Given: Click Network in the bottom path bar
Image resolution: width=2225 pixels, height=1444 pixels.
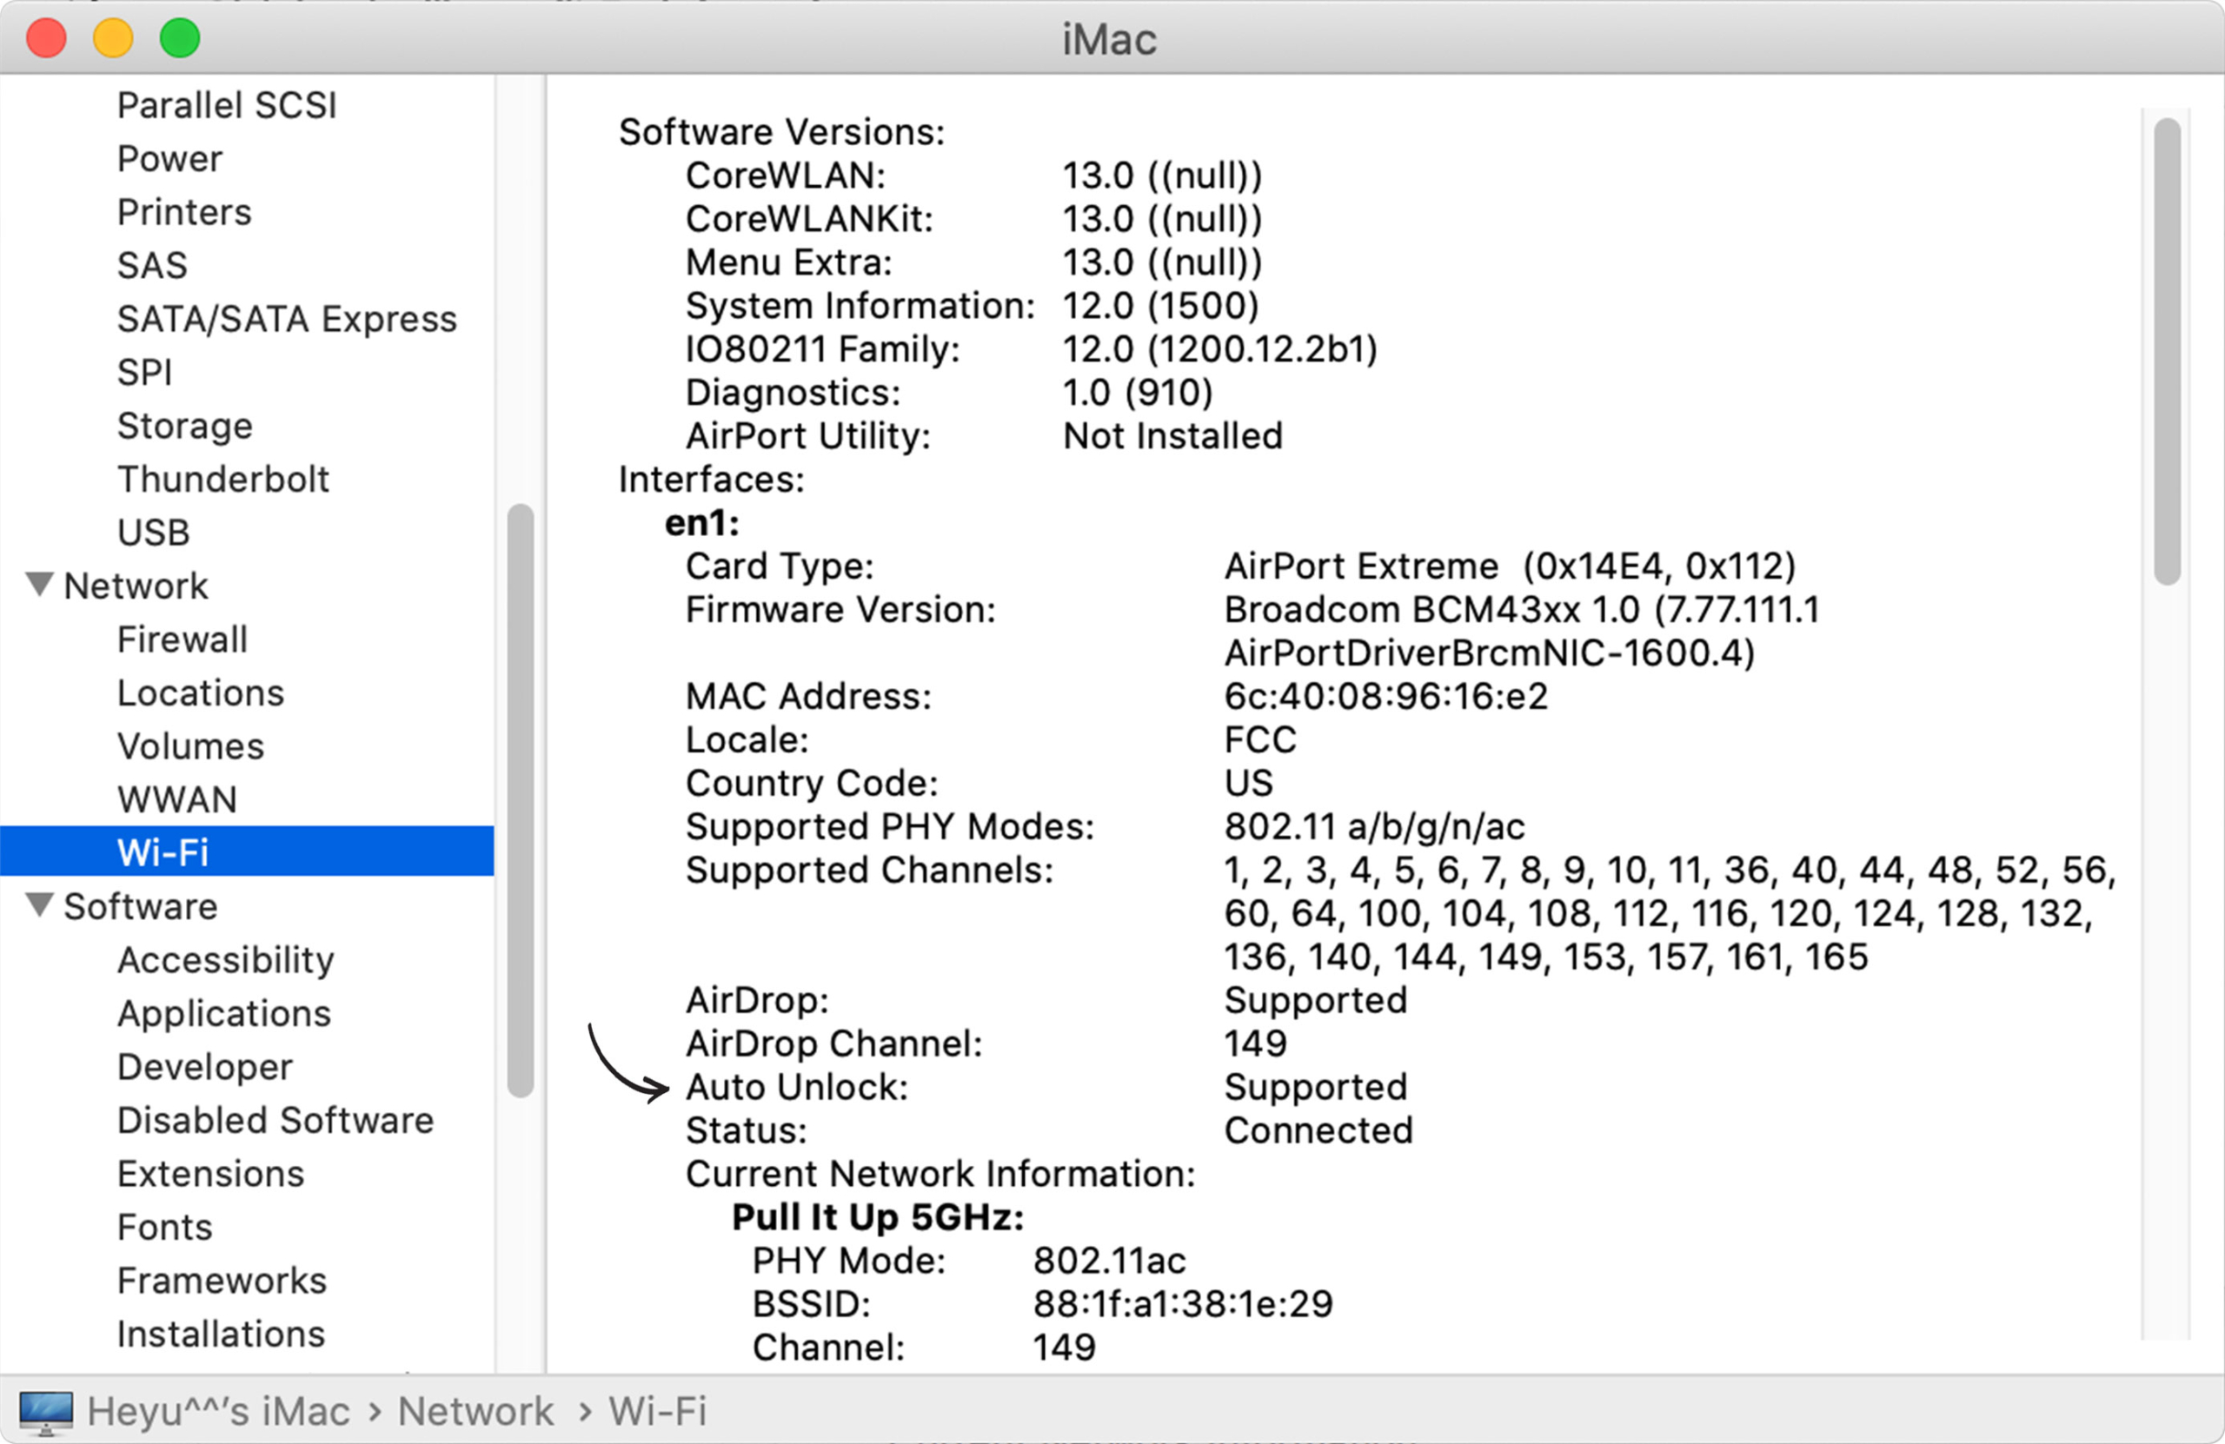Looking at the screenshot, I should click(x=475, y=1411).
